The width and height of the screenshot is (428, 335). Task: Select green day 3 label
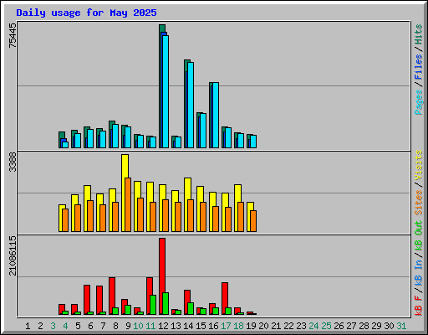(53, 326)
